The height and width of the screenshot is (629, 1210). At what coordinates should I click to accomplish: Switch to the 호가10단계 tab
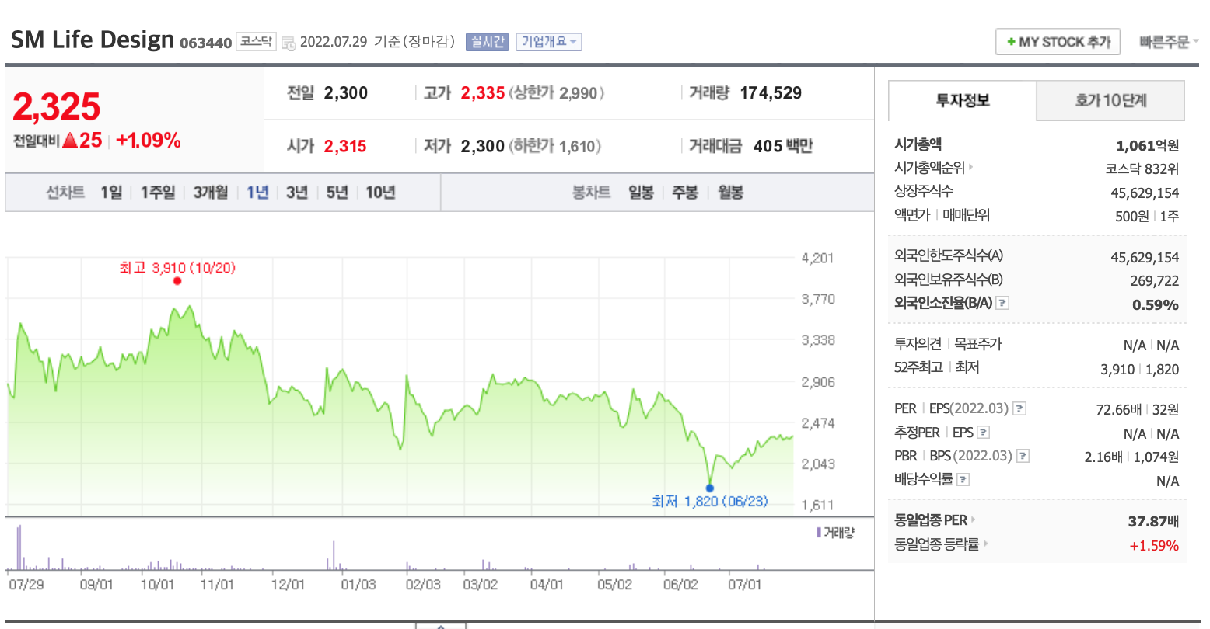click(1110, 101)
